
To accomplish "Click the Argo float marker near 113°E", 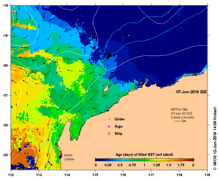I will (41, 107).
